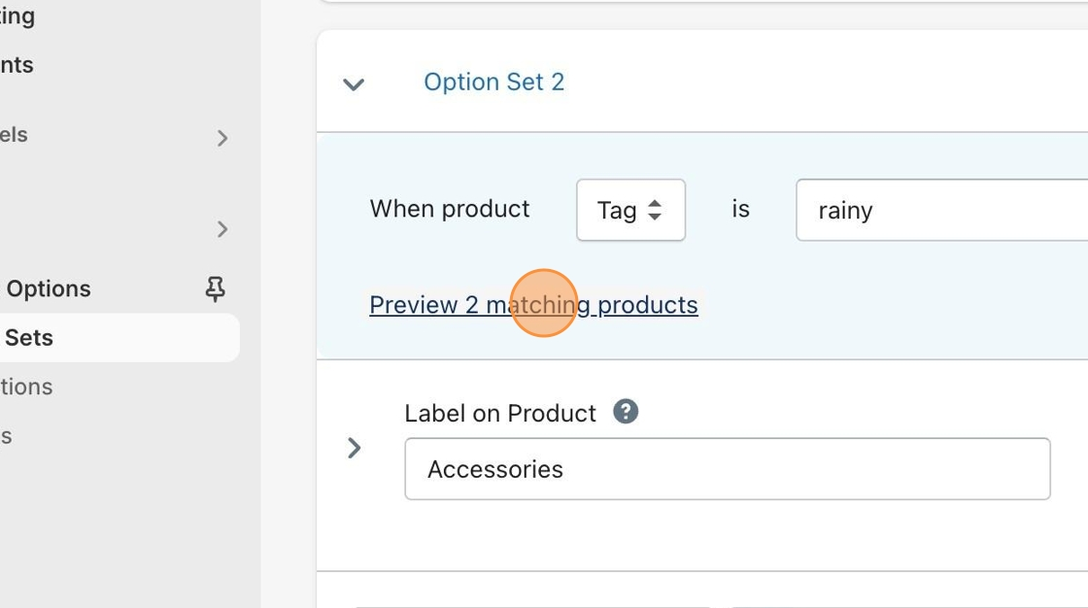This screenshot has width=1088, height=608.
Task: Click the 'Label on Product' field label
Action: click(499, 413)
